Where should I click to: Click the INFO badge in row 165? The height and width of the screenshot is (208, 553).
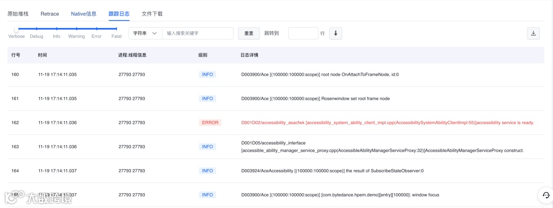tap(207, 195)
